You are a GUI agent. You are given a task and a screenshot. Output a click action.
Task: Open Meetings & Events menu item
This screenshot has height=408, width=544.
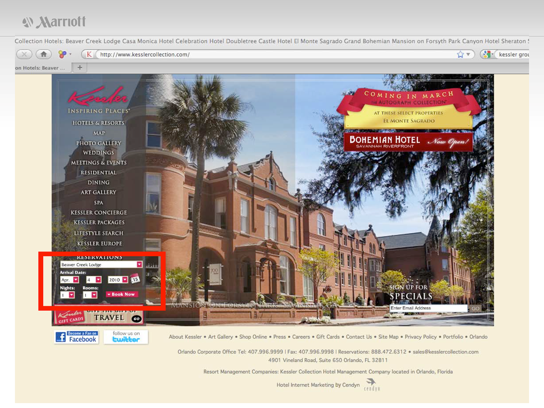pyautogui.click(x=99, y=163)
